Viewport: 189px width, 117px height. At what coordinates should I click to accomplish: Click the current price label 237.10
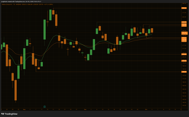click(x=185, y=33)
